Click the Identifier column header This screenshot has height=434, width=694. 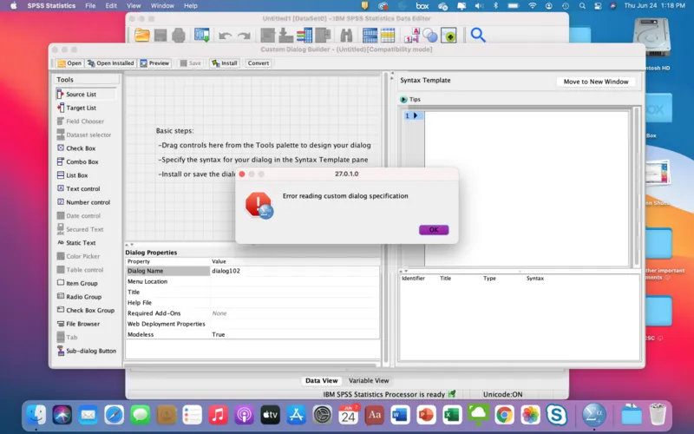pos(413,278)
